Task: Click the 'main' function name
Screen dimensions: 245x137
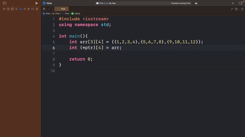Action: (x=75, y=36)
